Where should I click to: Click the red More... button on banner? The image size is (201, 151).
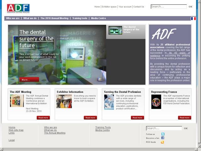click(x=29, y=80)
